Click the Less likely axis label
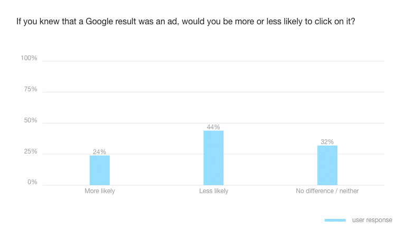Screen dimensions: 406x239 click(214, 191)
